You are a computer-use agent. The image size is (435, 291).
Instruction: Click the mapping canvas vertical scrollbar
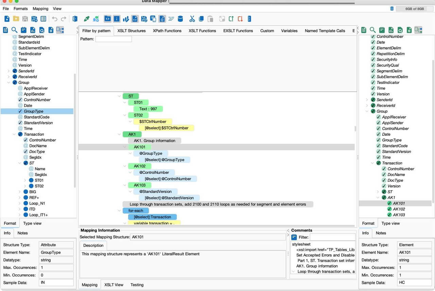coord(356,129)
